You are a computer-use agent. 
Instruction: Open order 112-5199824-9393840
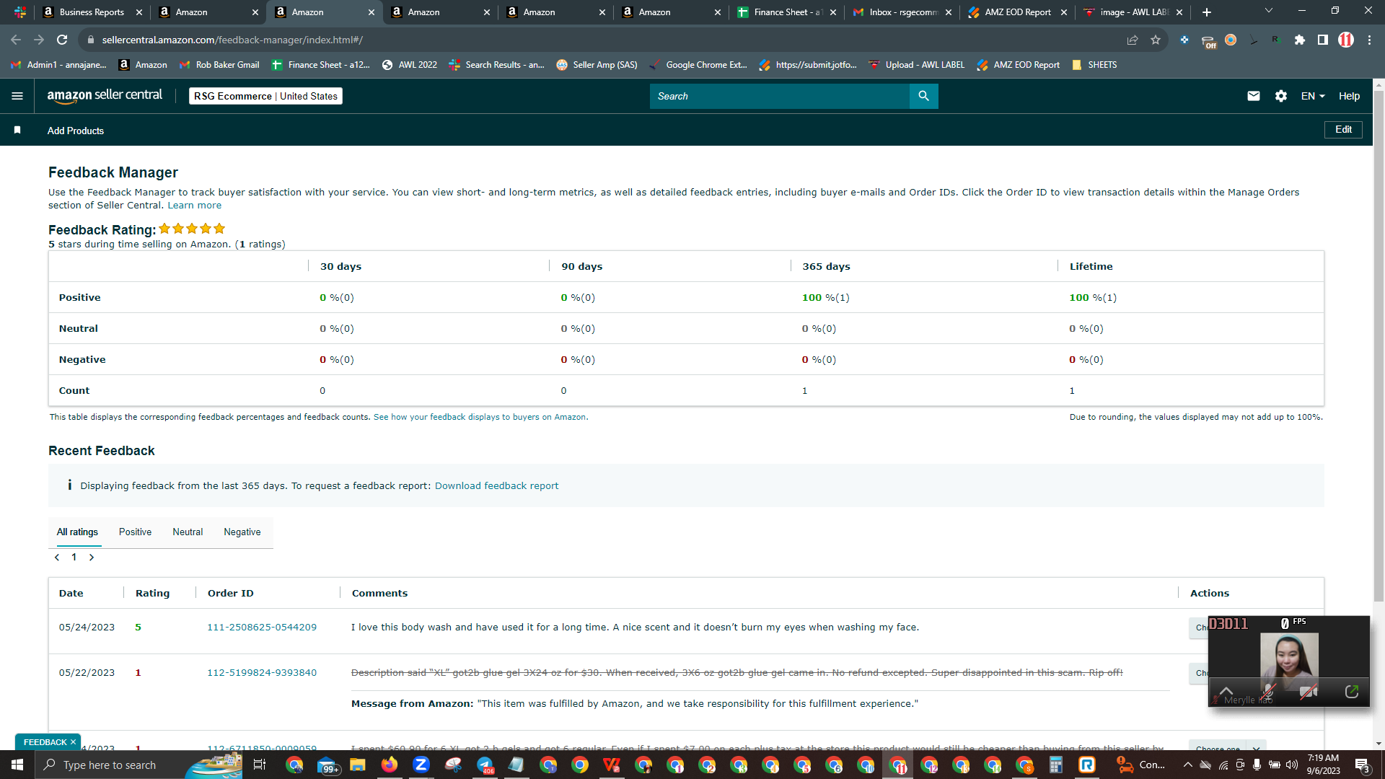[262, 673]
